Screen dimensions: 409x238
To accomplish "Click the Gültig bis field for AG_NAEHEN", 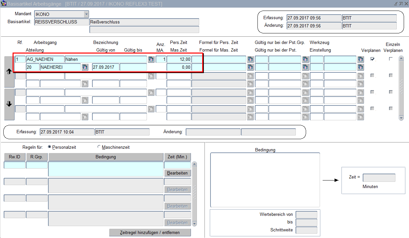I will (133, 67).
